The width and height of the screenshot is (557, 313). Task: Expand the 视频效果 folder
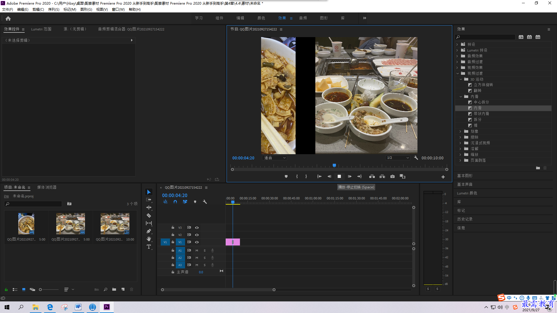(x=457, y=68)
